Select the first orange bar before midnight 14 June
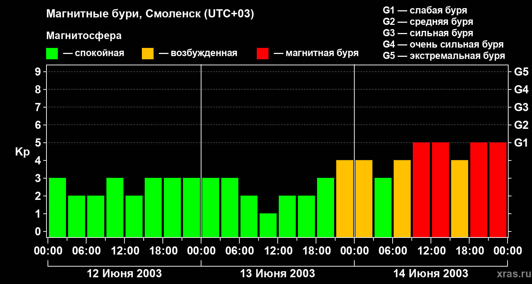532x284 pixels. pos(345,198)
